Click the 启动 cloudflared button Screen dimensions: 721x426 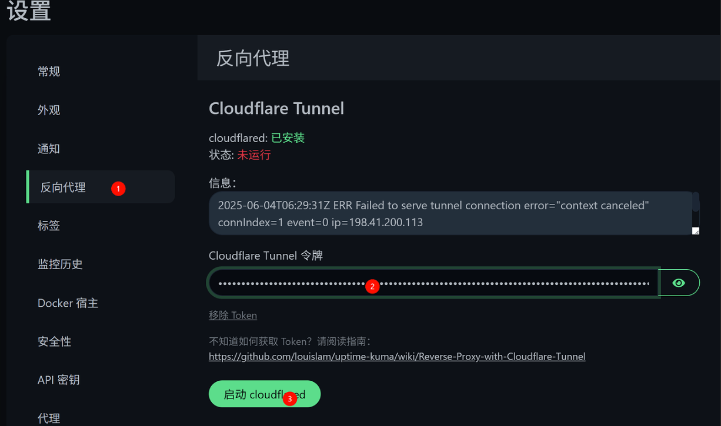click(264, 394)
